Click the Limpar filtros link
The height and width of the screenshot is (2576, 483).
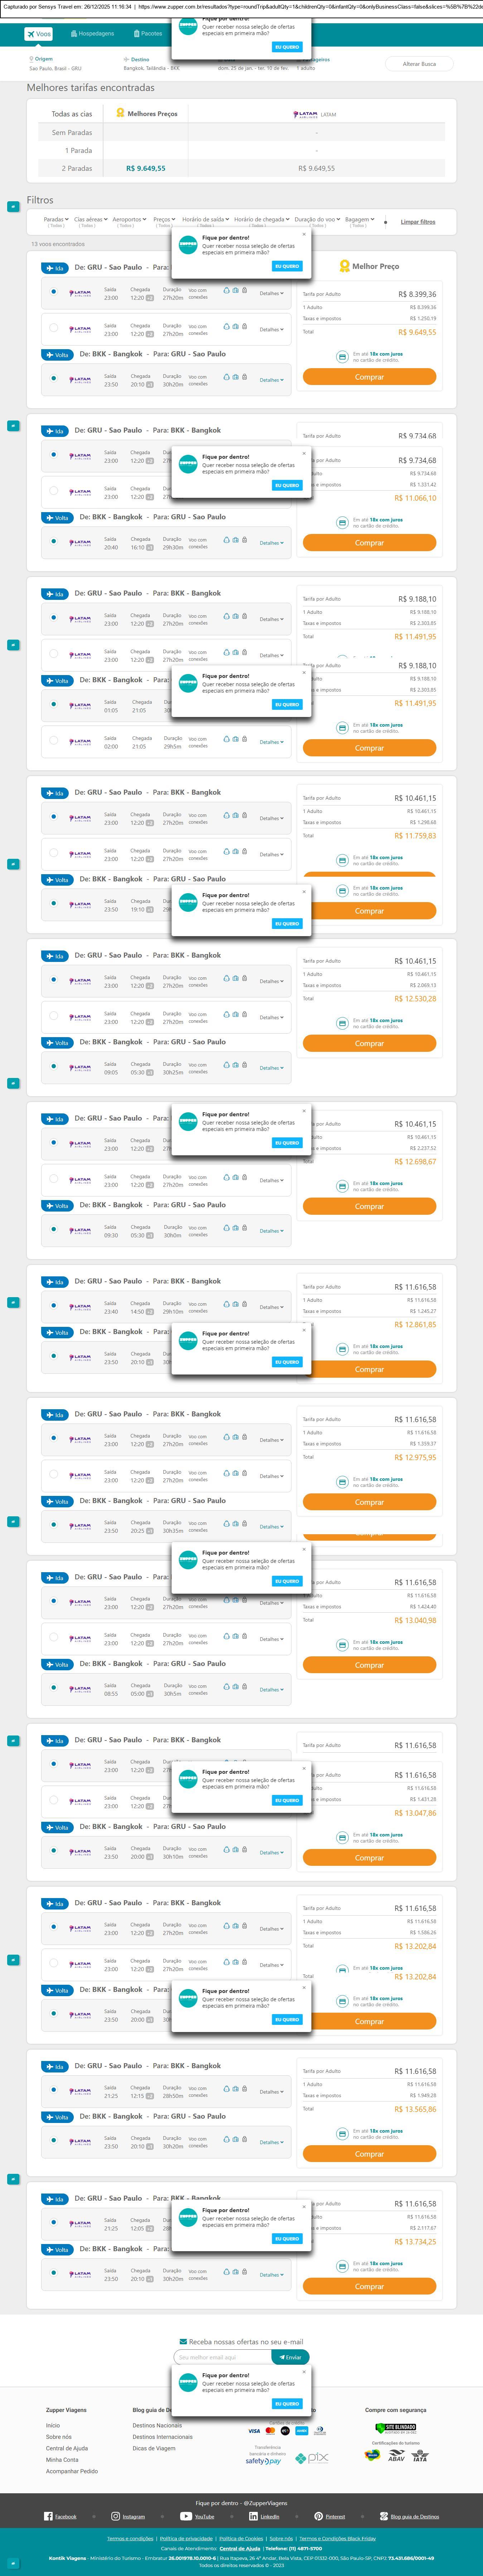[418, 222]
